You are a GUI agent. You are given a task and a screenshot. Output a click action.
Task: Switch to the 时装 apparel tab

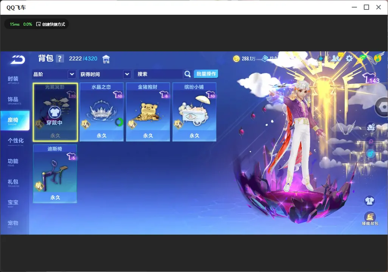[13, 79]
